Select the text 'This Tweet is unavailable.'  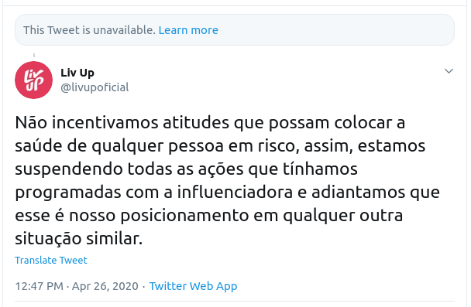[x=90, y=30]
